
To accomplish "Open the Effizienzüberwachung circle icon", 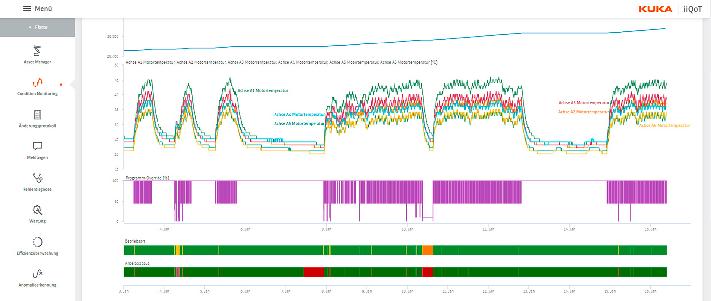I will pos(38,242).
